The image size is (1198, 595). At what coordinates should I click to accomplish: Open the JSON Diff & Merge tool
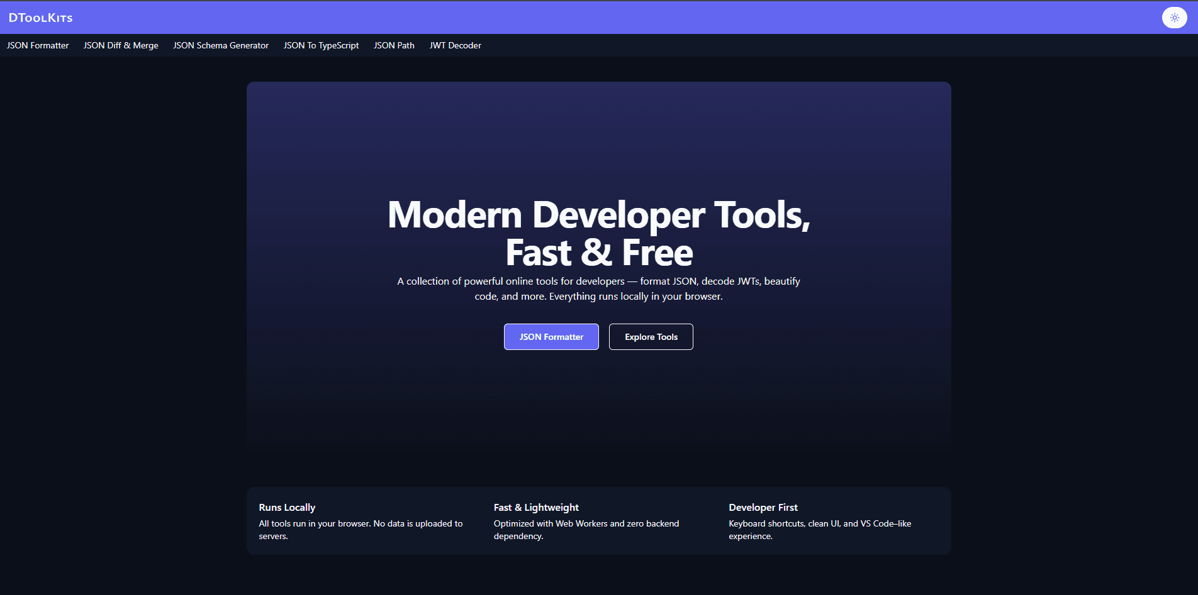click(121, 45)
